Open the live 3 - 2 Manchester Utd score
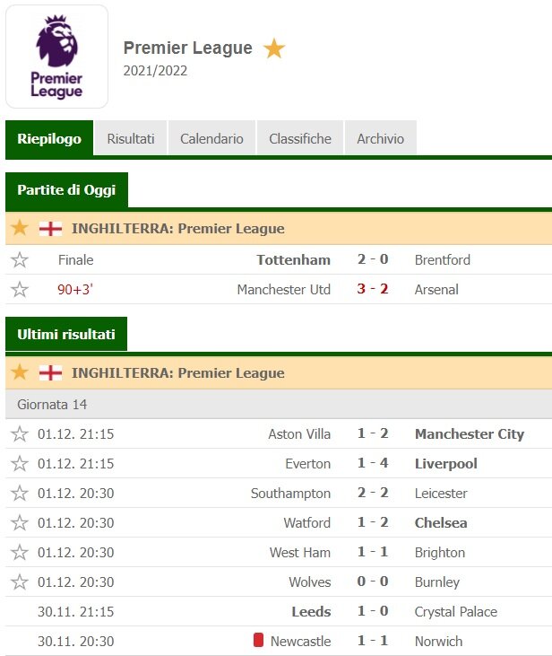The image size is (552, 656). click(372, 290)
